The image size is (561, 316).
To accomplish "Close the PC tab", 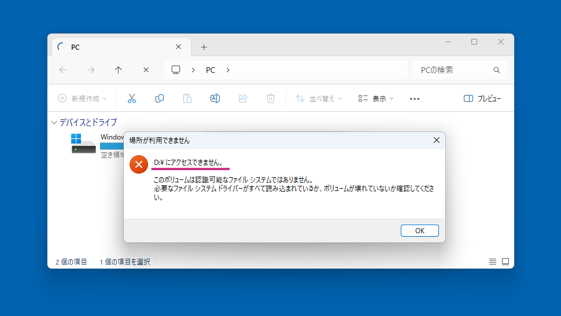I will (x=179, y=47).
